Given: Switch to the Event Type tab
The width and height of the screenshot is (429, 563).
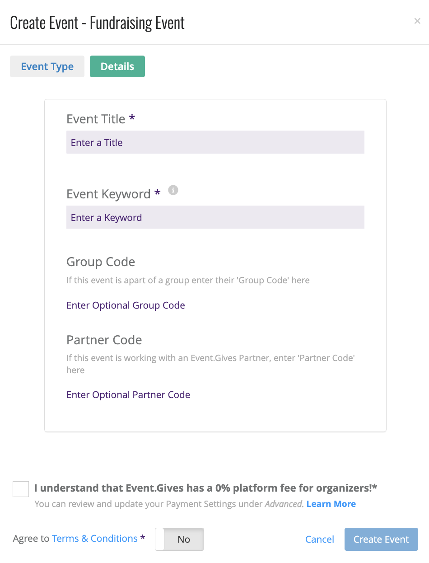Looking at the screenshot, I should 47,66.
